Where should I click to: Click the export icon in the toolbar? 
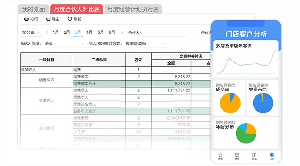coord(48,19)
